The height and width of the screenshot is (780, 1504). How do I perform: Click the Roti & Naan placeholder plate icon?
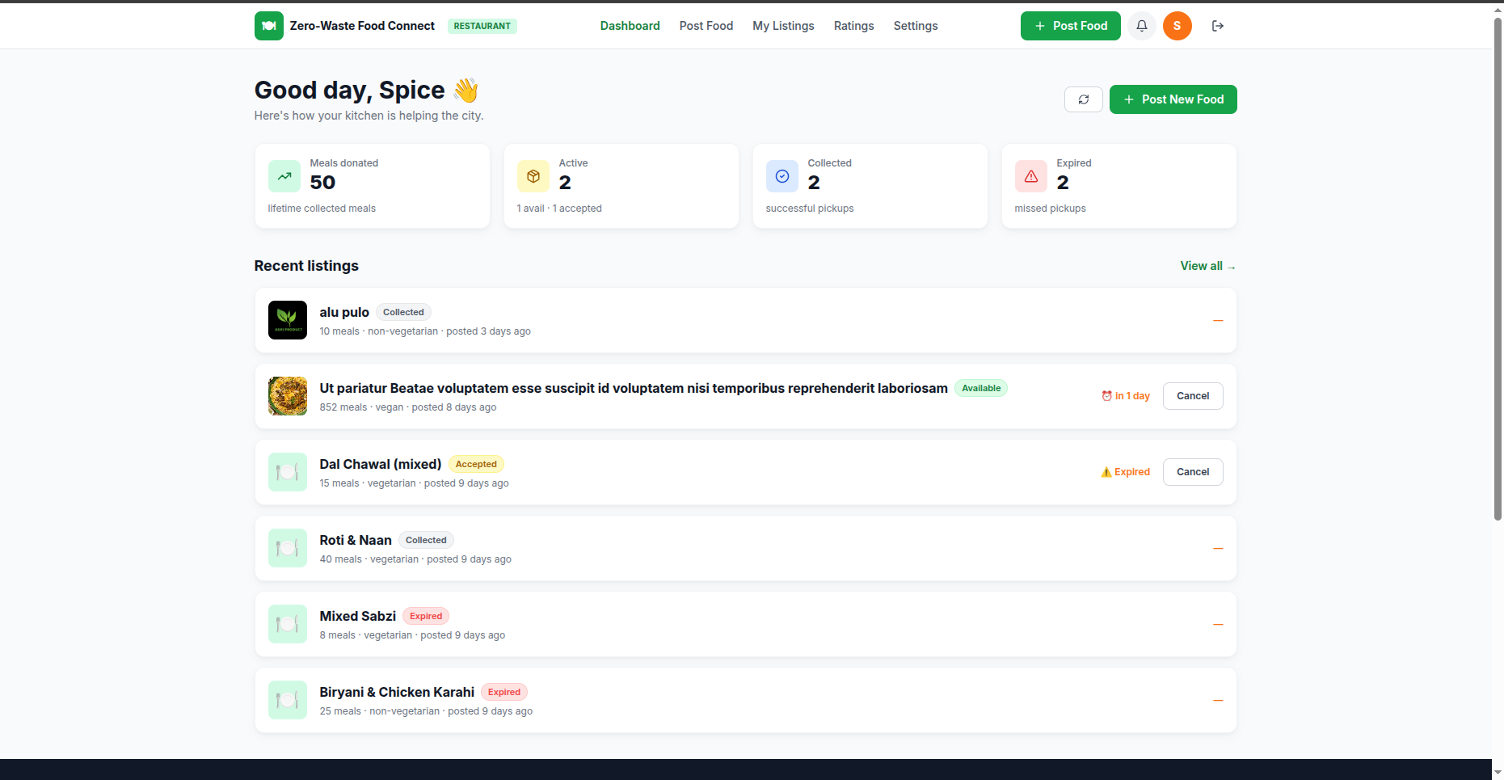[288, 548]
